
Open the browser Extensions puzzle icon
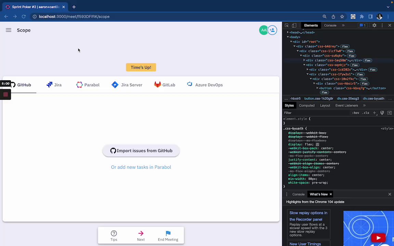[x=362, y=16]
